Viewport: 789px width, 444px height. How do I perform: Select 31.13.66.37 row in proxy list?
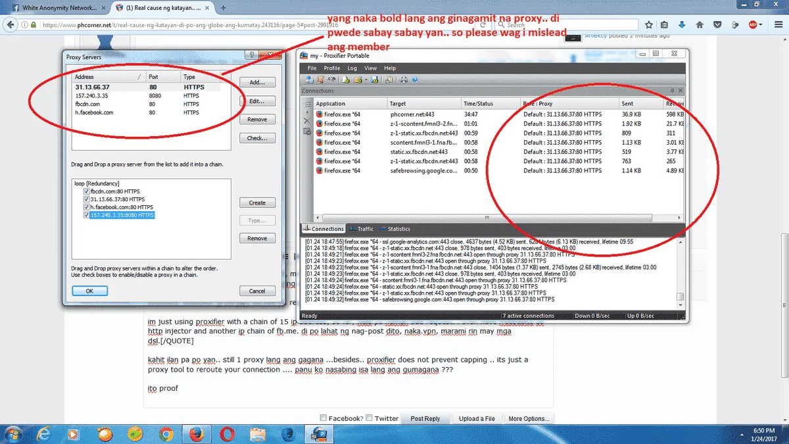pos(145,87)
